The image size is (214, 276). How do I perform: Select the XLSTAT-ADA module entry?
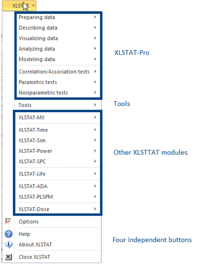pyautogui.click(x=58, y=186)
